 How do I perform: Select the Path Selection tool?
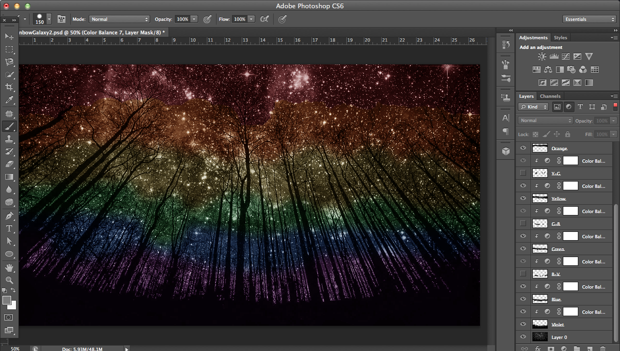(9, 241)
